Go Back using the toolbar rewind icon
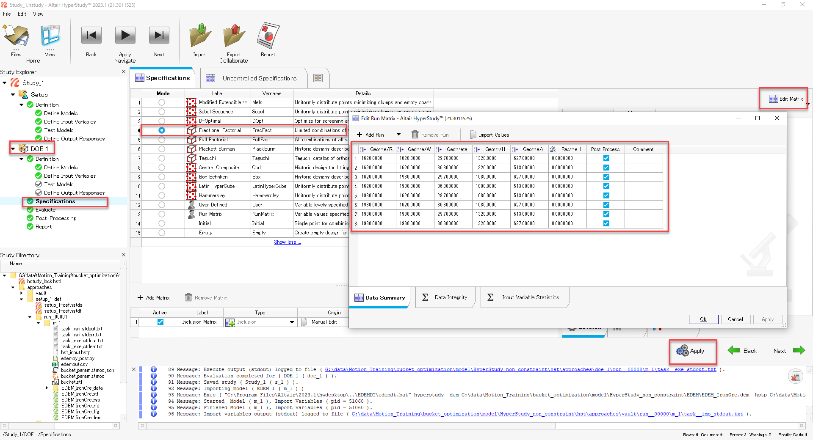This screenshot has height=440, width=813. [91, 36]
